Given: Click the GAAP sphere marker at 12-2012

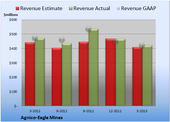Looking at the screenshot, I should tap(115, 42).
